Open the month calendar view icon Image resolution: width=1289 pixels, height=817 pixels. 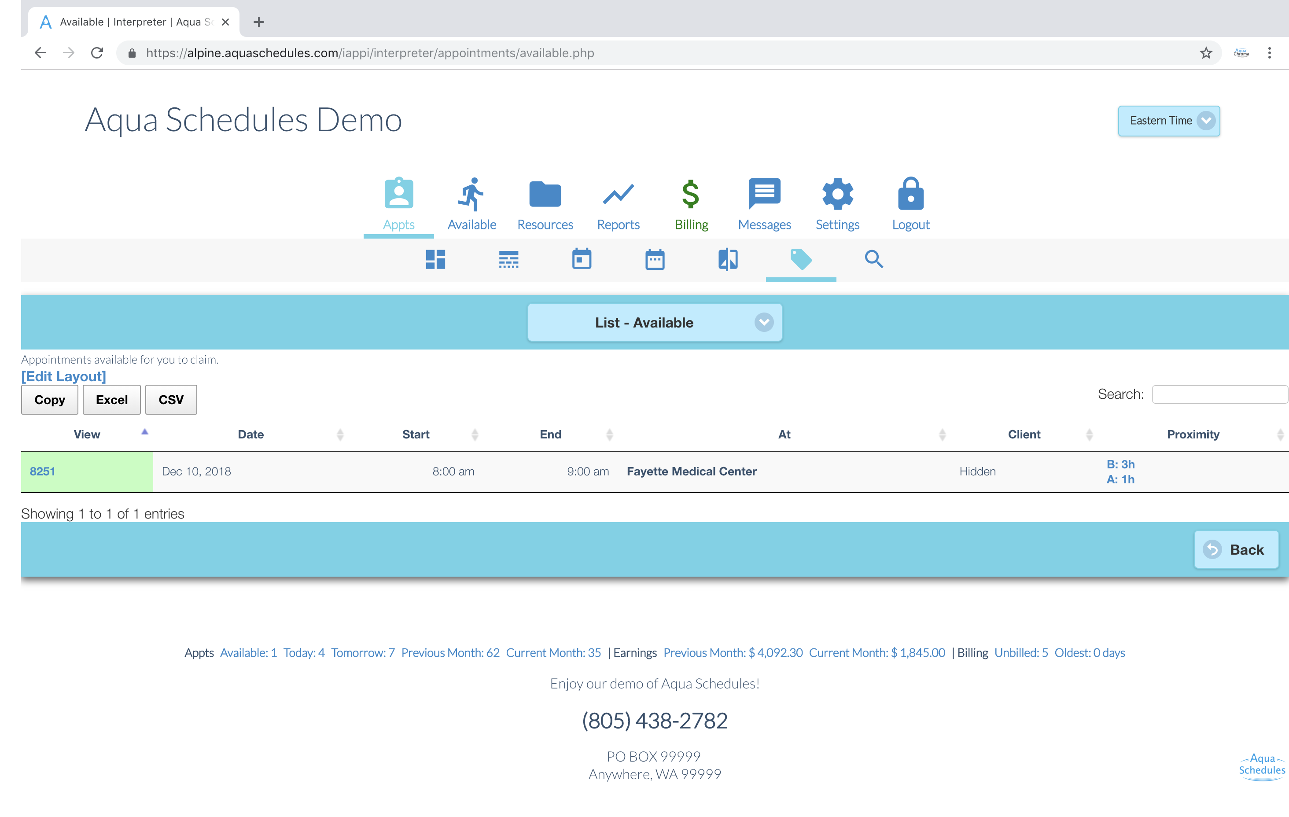tap(655, 259)
